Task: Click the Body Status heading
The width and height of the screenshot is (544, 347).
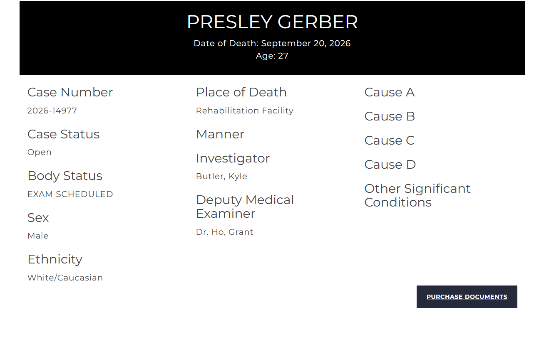Action: pos(65,176)
